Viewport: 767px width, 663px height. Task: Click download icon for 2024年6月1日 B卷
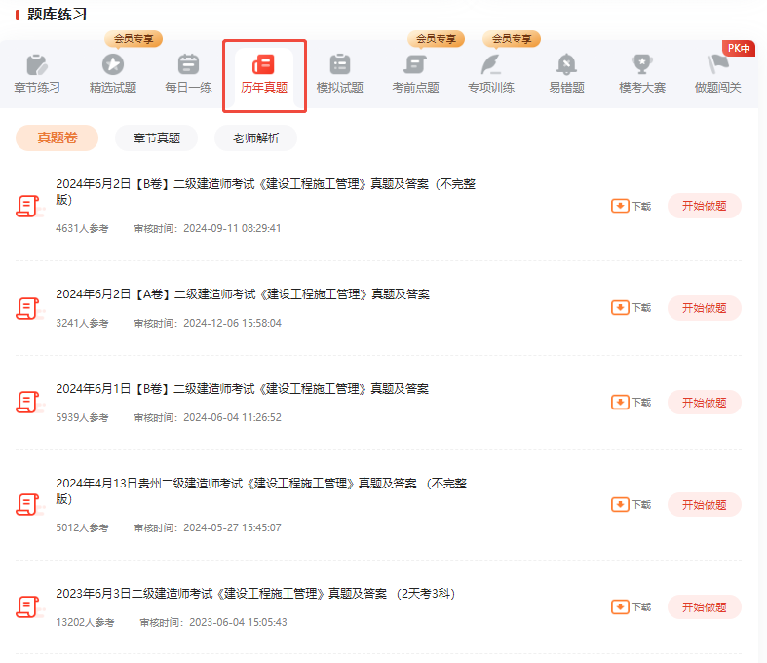click(x=620, y=403)
